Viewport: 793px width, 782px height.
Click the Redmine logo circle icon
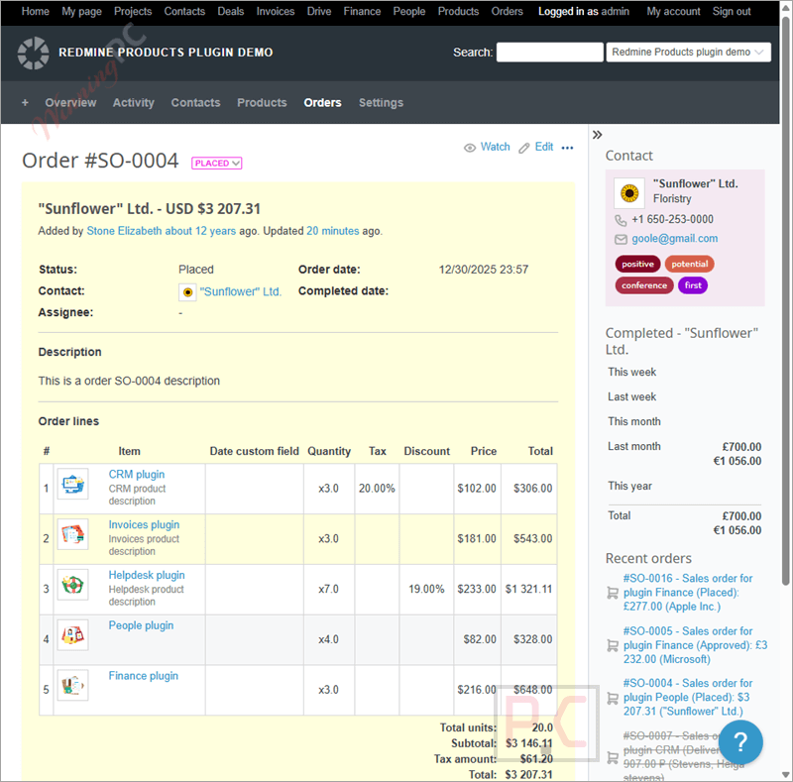click(33, 53)
